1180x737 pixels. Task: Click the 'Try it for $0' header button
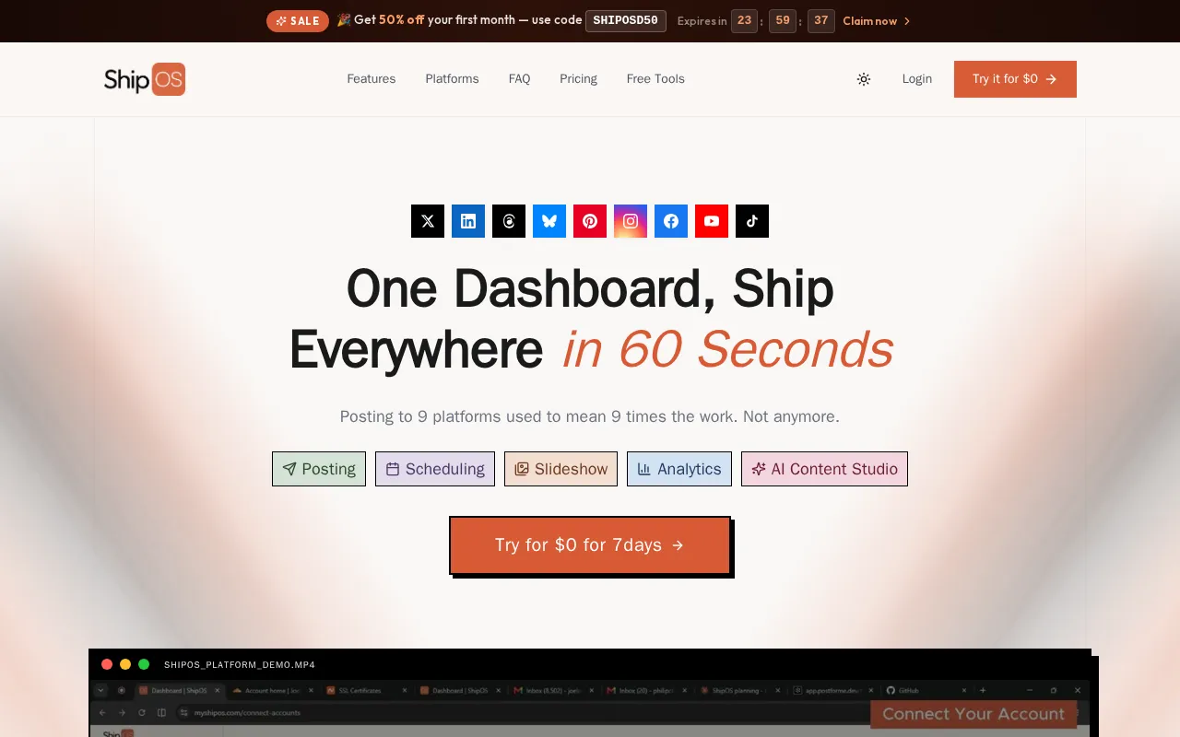(1015, 79)
